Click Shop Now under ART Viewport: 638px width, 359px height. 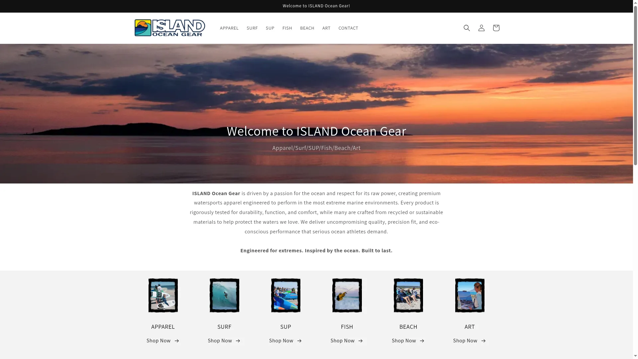[x=470, y=341]
